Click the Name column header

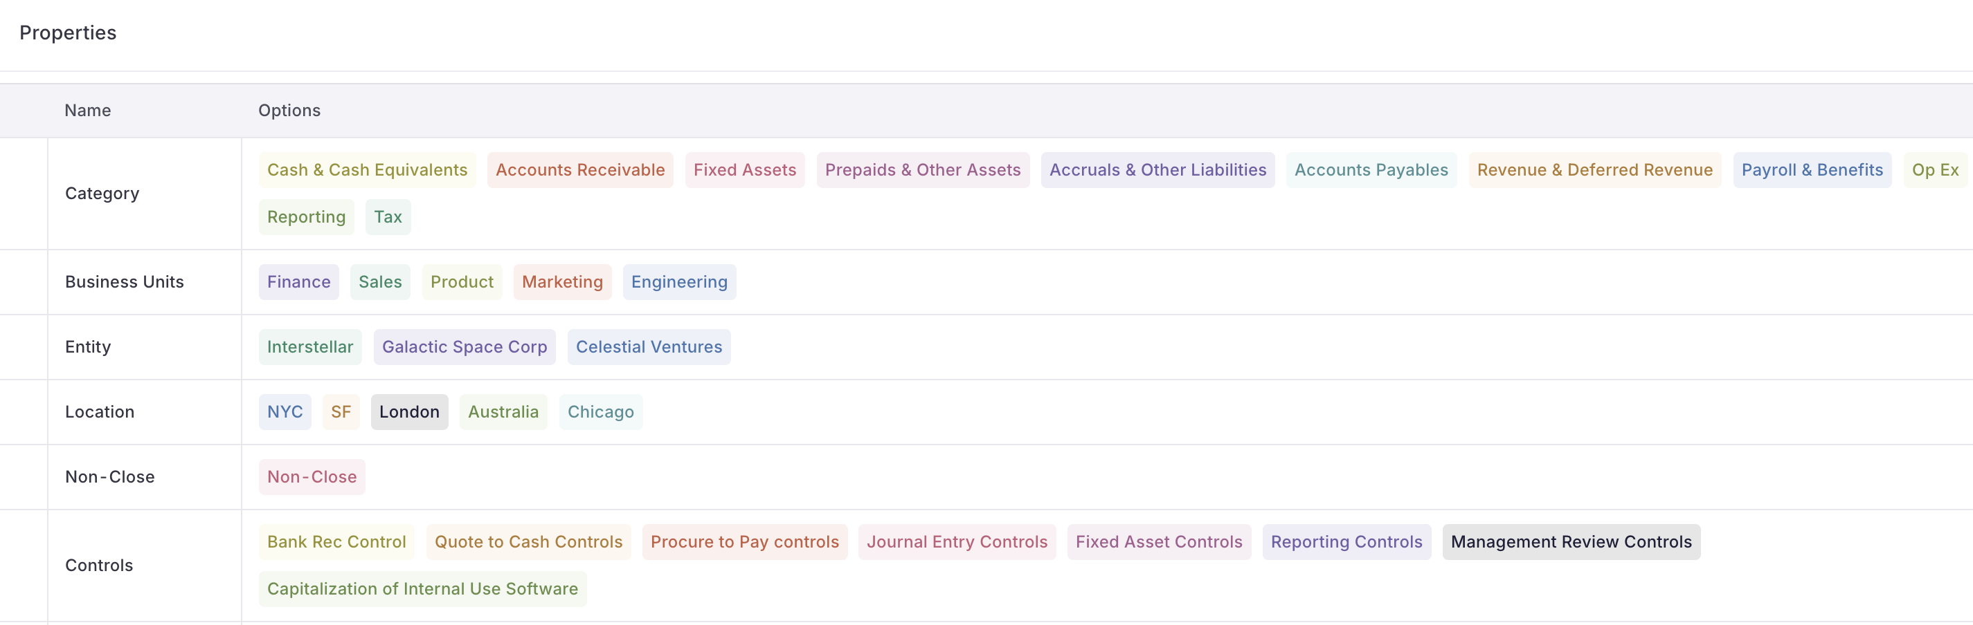click(87, 110)
